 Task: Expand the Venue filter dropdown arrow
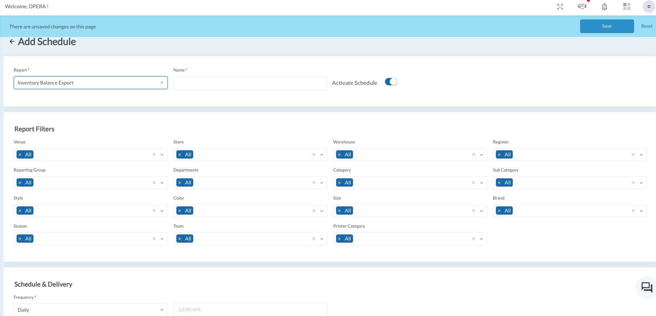[162, 155]
